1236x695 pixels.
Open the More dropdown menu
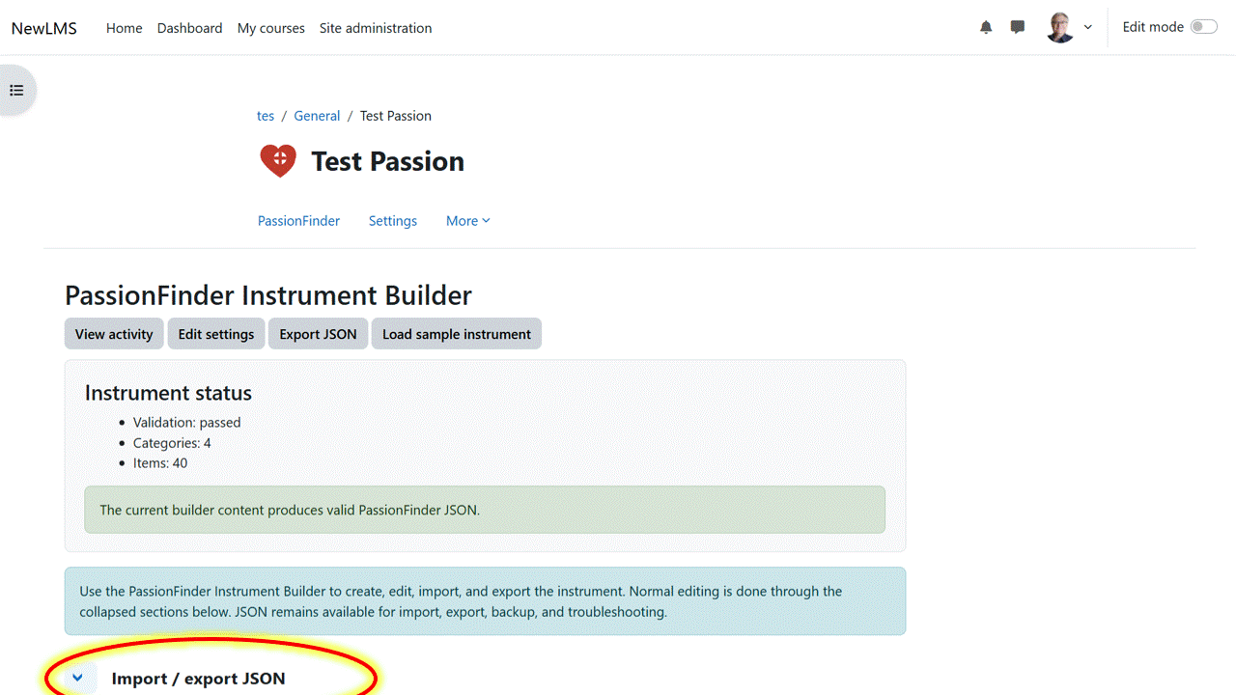click(x=468, y=221)
